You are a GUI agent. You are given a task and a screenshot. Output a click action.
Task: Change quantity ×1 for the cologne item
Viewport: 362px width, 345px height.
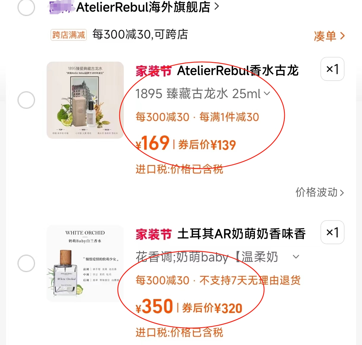[332, 69]
